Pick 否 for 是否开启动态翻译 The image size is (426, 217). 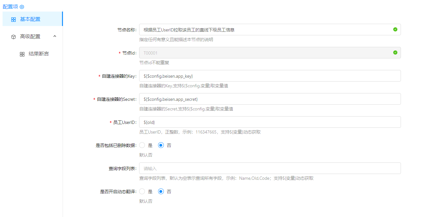pyautogui.click(x=161, y=192)
